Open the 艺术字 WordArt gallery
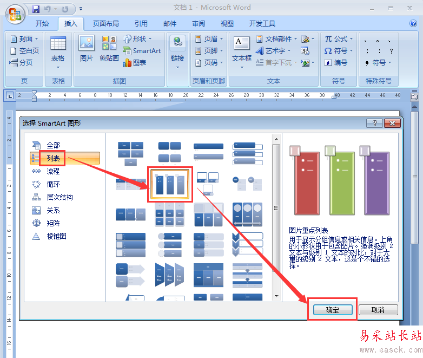Viewport: 423px width, 358px height. coord(273,51)
